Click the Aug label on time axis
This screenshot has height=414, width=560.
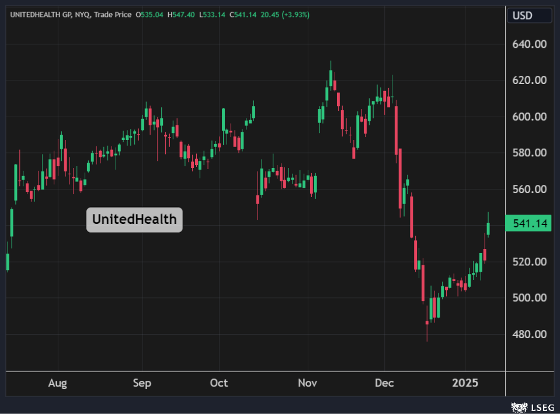pyautogui.click(x=57, y=383)
